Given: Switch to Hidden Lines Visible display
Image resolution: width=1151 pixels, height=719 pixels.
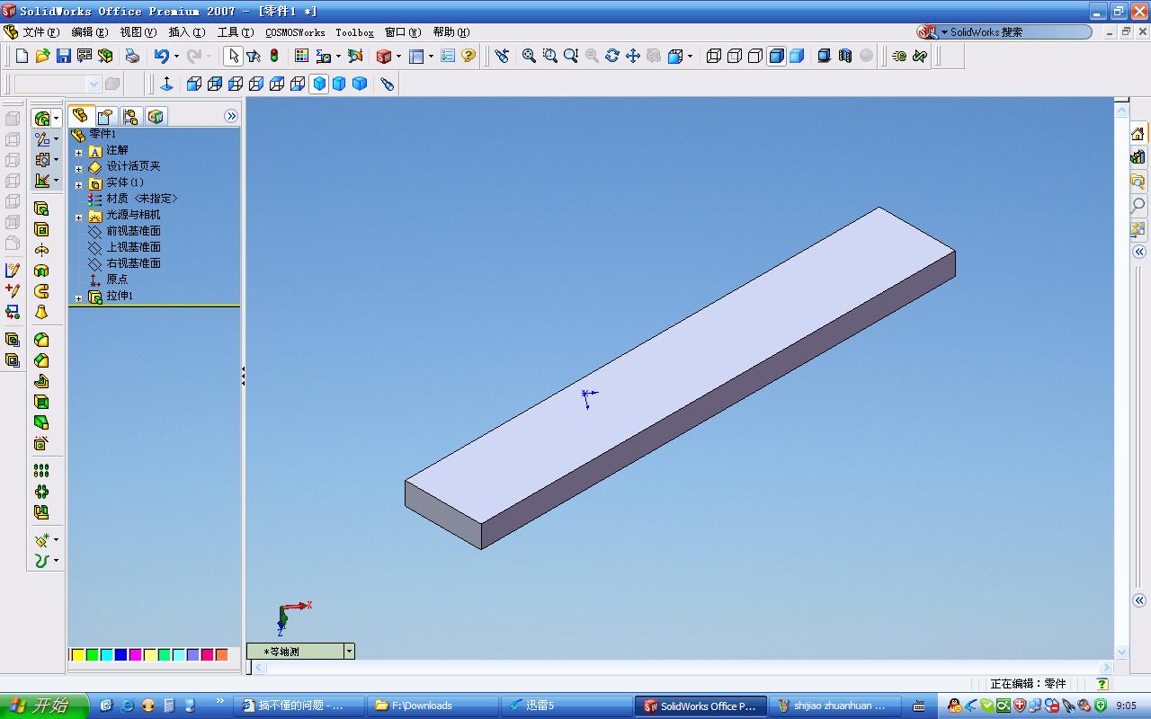Looking at the screenshot, I should click(735, 56).
